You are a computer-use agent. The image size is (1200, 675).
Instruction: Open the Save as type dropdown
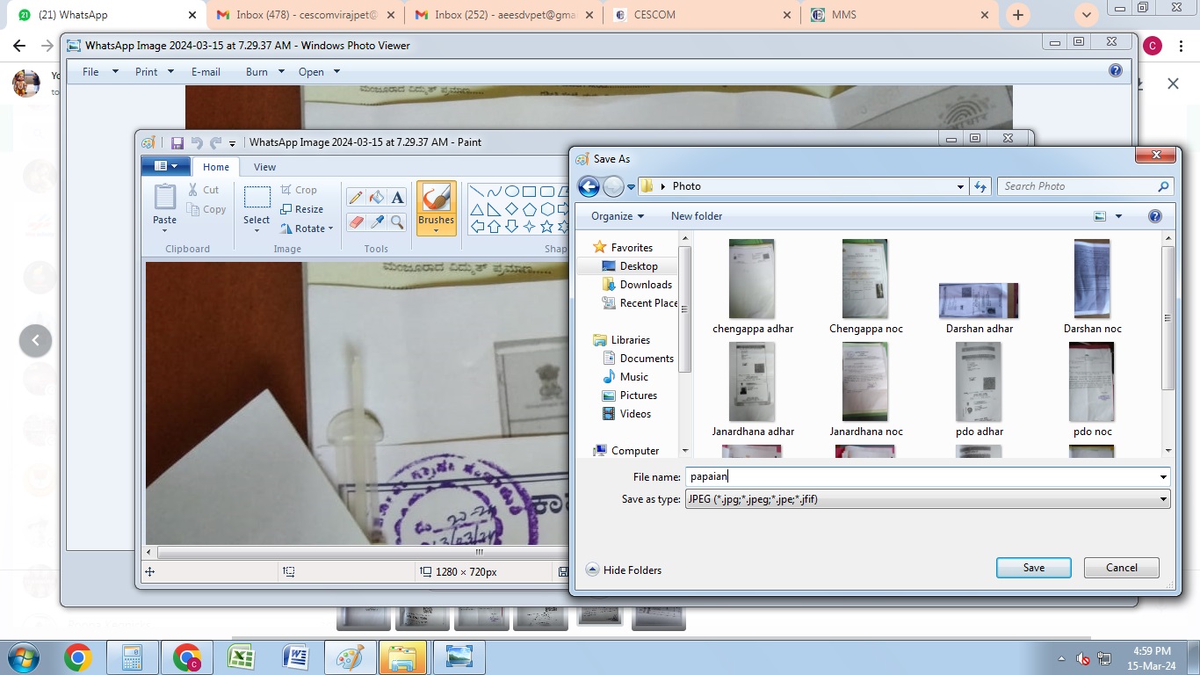tap(1163, 499)
